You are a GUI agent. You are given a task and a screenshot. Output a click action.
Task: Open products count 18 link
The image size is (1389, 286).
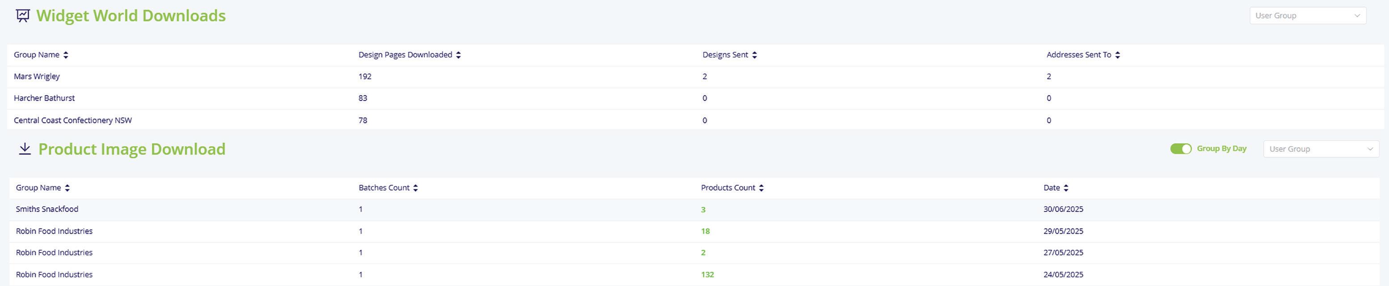coord(705,231)
